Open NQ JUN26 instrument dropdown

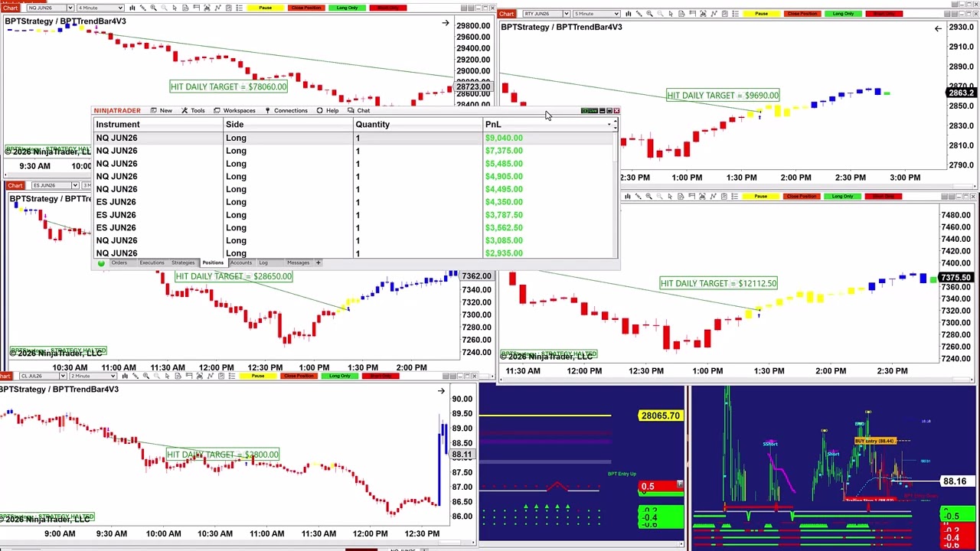pyautogui.click(x=70, y=8)
